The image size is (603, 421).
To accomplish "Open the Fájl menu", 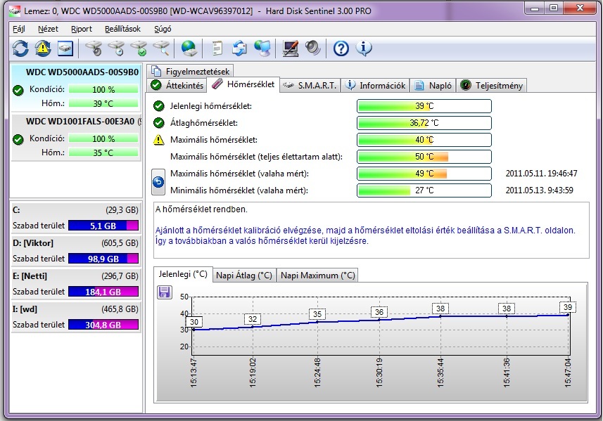I will click(18, 29).
